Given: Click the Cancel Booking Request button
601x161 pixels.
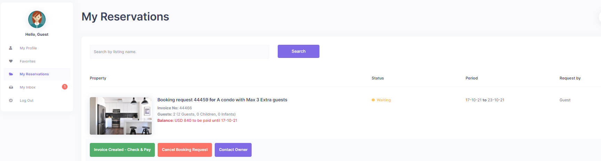Looking at the screenshot, I should (x=185, y=150).
